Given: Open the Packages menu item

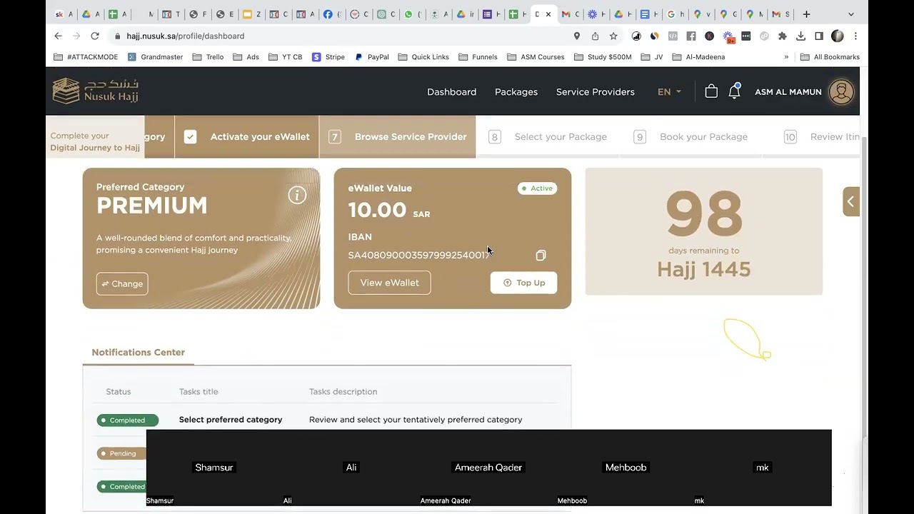Looking at the screenshot, I should pos(516,91).
